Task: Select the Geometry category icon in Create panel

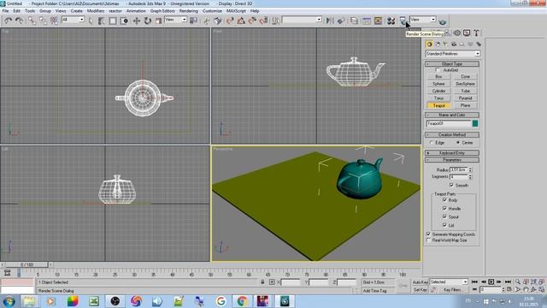Action: point(429,44)
